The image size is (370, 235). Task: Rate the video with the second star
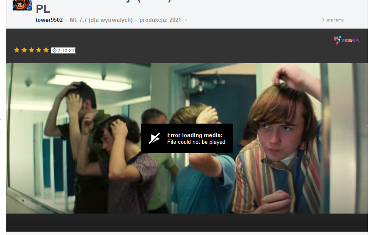(x=24, y=50)
